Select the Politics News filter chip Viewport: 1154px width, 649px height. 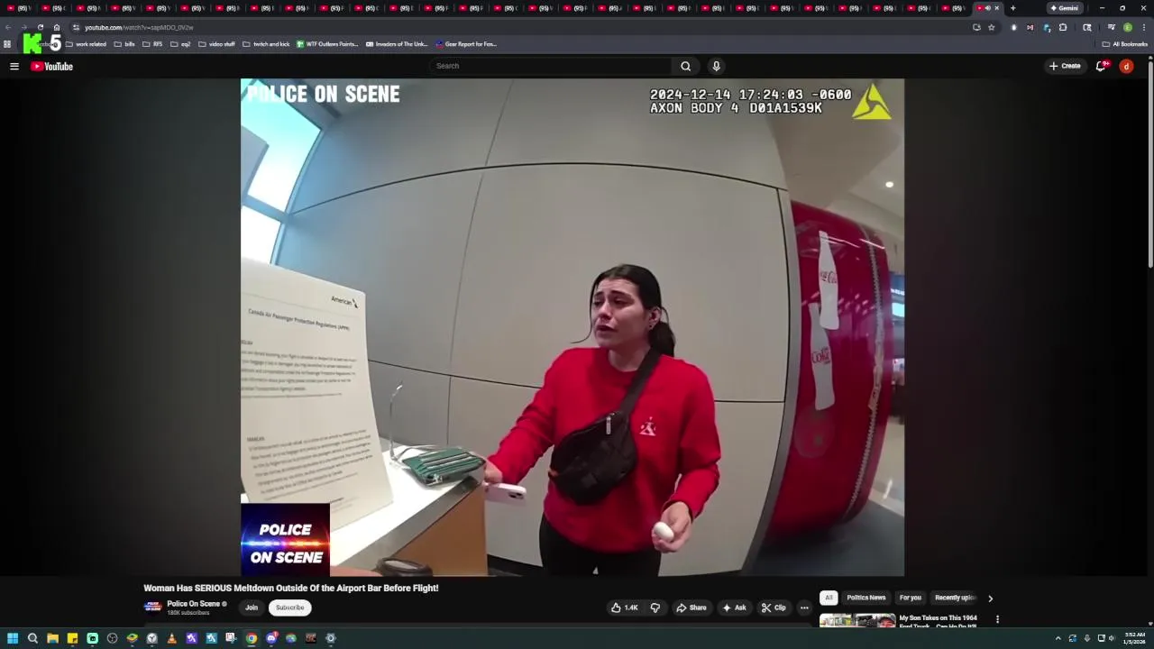[x=865, y=598]
